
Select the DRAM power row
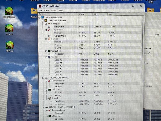(x=97, y=48)
